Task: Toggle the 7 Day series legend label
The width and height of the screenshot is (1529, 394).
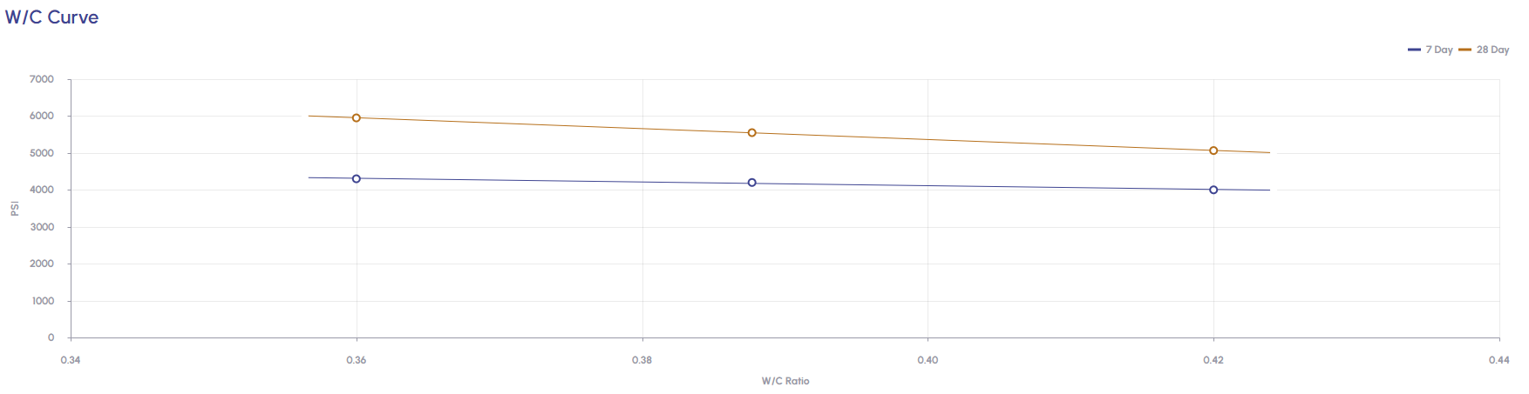Action: pyautogui.click(x=1438, y=50)
